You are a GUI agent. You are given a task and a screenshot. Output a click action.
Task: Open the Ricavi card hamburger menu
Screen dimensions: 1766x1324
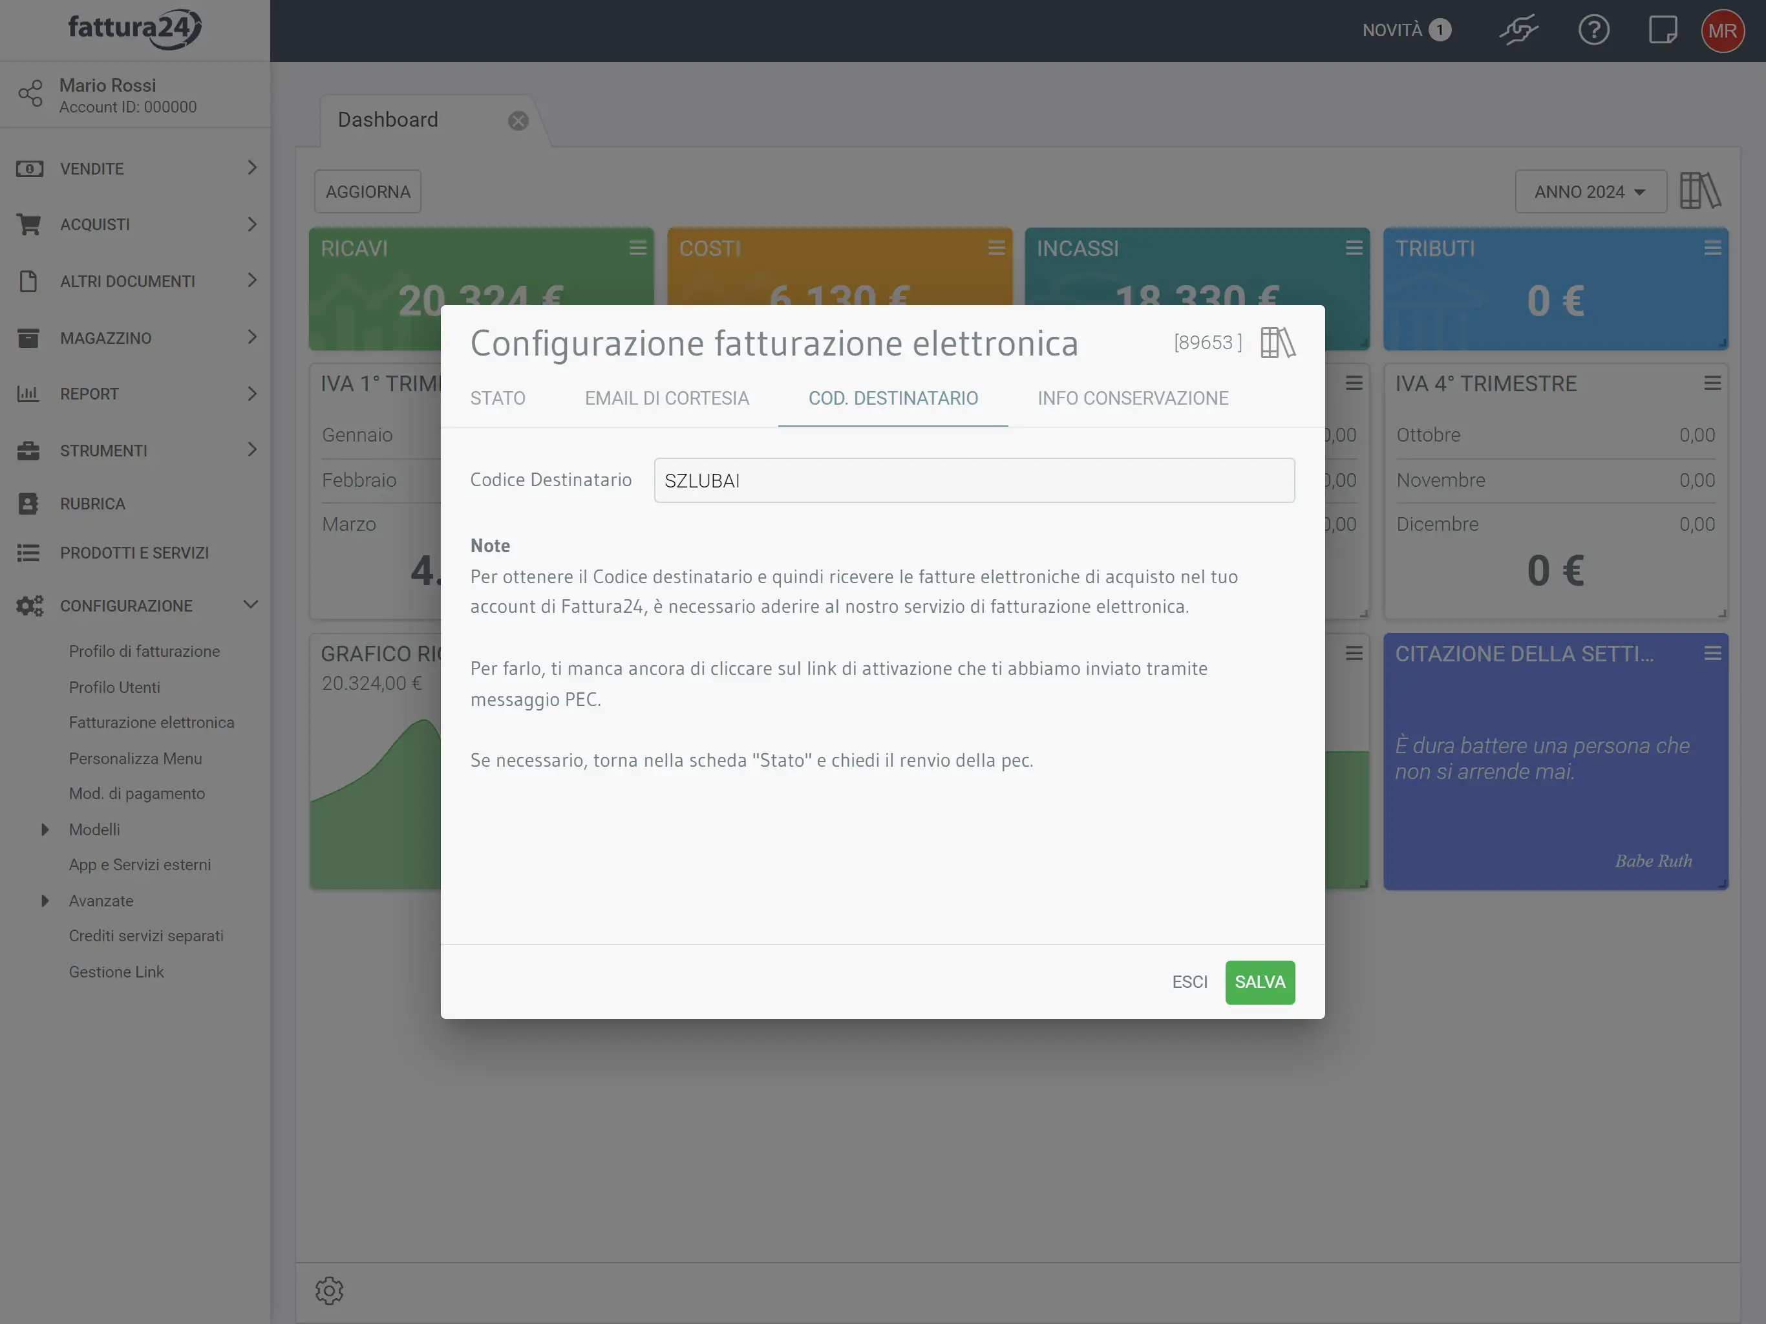click(638, 248)
